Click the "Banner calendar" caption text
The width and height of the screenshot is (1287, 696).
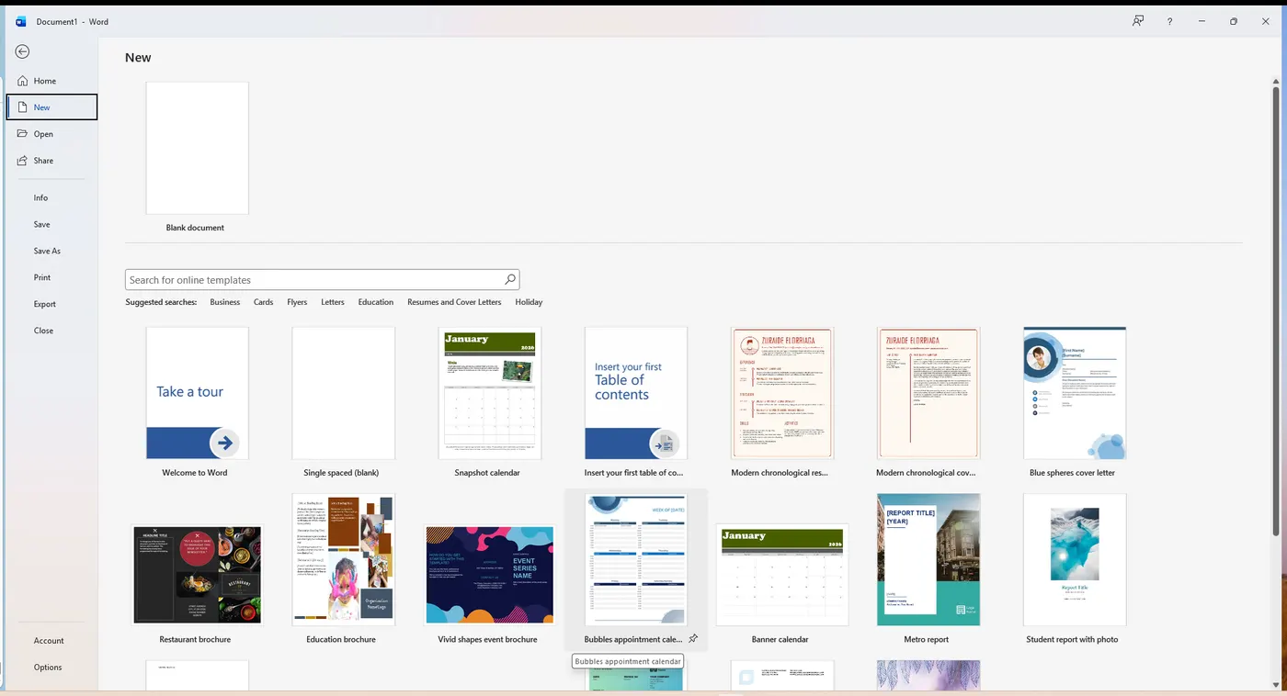[x=780, y=639]
